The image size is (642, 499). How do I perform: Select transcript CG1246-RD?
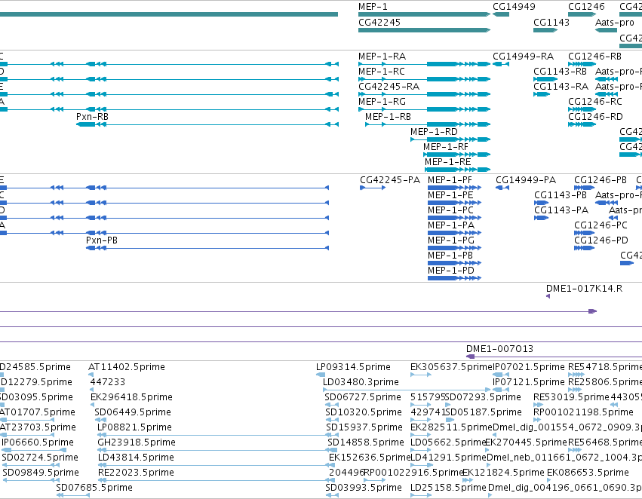(x=582, y=124)
